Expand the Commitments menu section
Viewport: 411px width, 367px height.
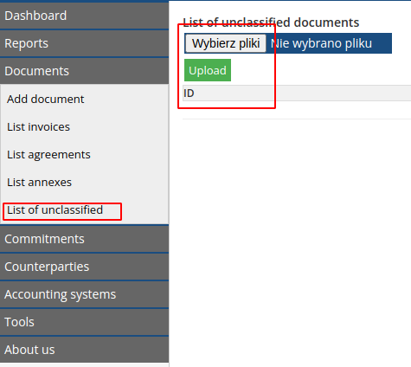pyautogui.click(x=84, y=239)
